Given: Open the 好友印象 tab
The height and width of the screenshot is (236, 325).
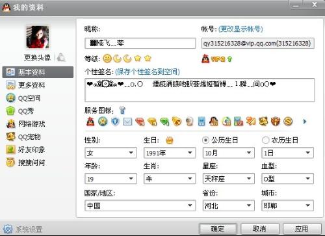Looking at the screenshot, I should [x=38, y=150].
